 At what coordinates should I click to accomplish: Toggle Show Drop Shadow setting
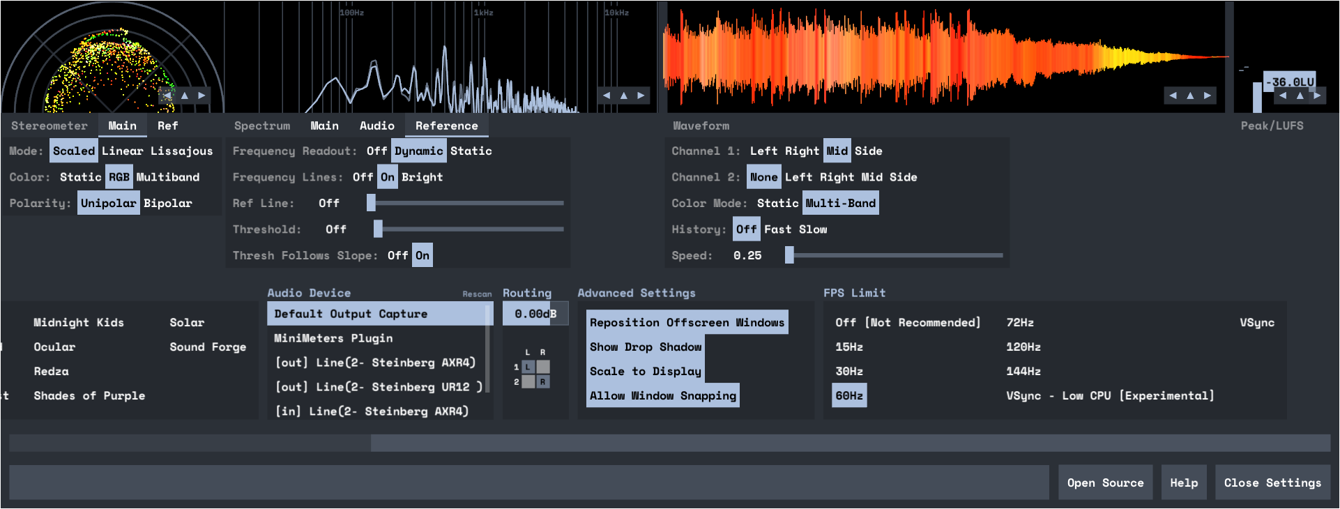[645, 347]
